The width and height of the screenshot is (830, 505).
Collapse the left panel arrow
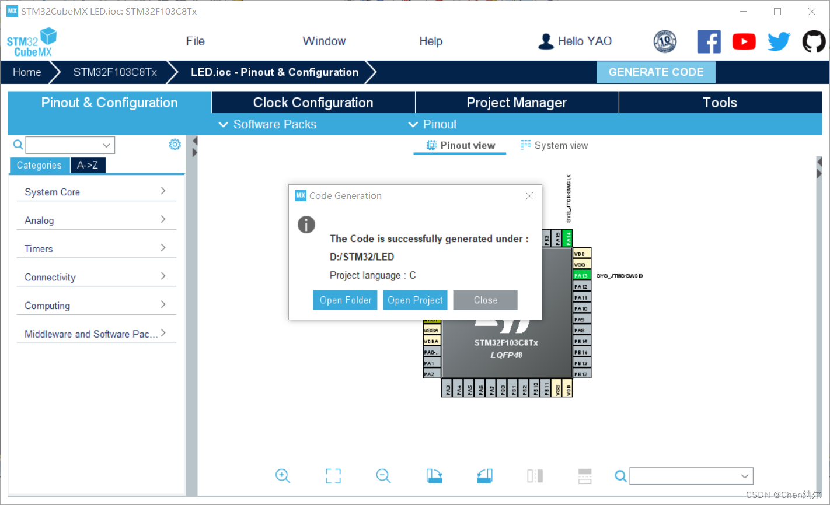pyautogui.click(x=195, y=141)
